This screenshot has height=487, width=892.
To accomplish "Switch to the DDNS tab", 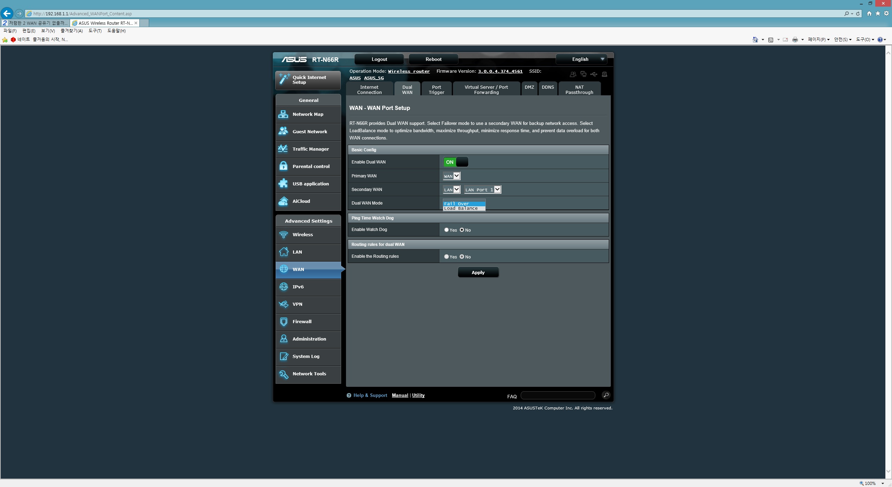I will click(548, 88).
